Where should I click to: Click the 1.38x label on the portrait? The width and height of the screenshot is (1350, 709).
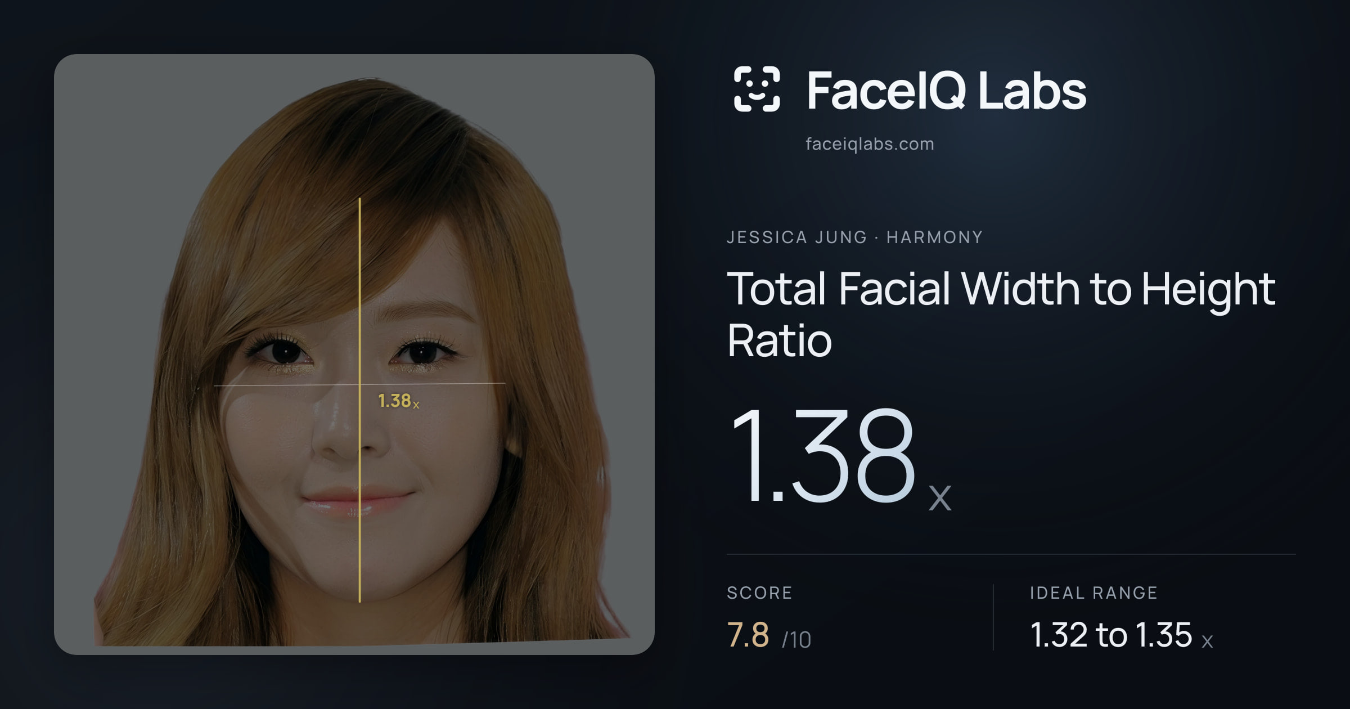tap(398, 401)
